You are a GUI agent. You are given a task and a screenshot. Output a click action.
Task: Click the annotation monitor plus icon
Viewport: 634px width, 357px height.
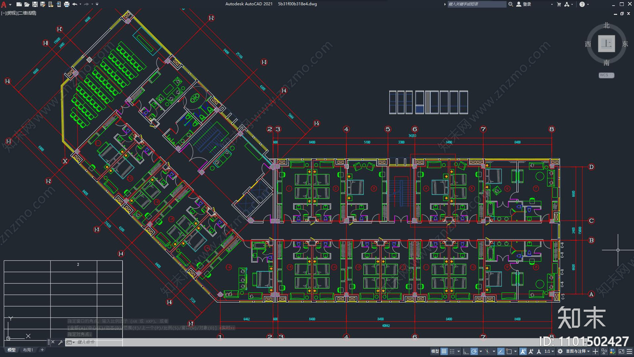(595, 351)
